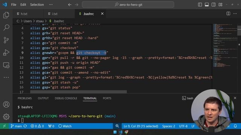The width and height of the screenshot is (241, 135).
Task: Click the gnewbr alias line text
Action: 69,53
